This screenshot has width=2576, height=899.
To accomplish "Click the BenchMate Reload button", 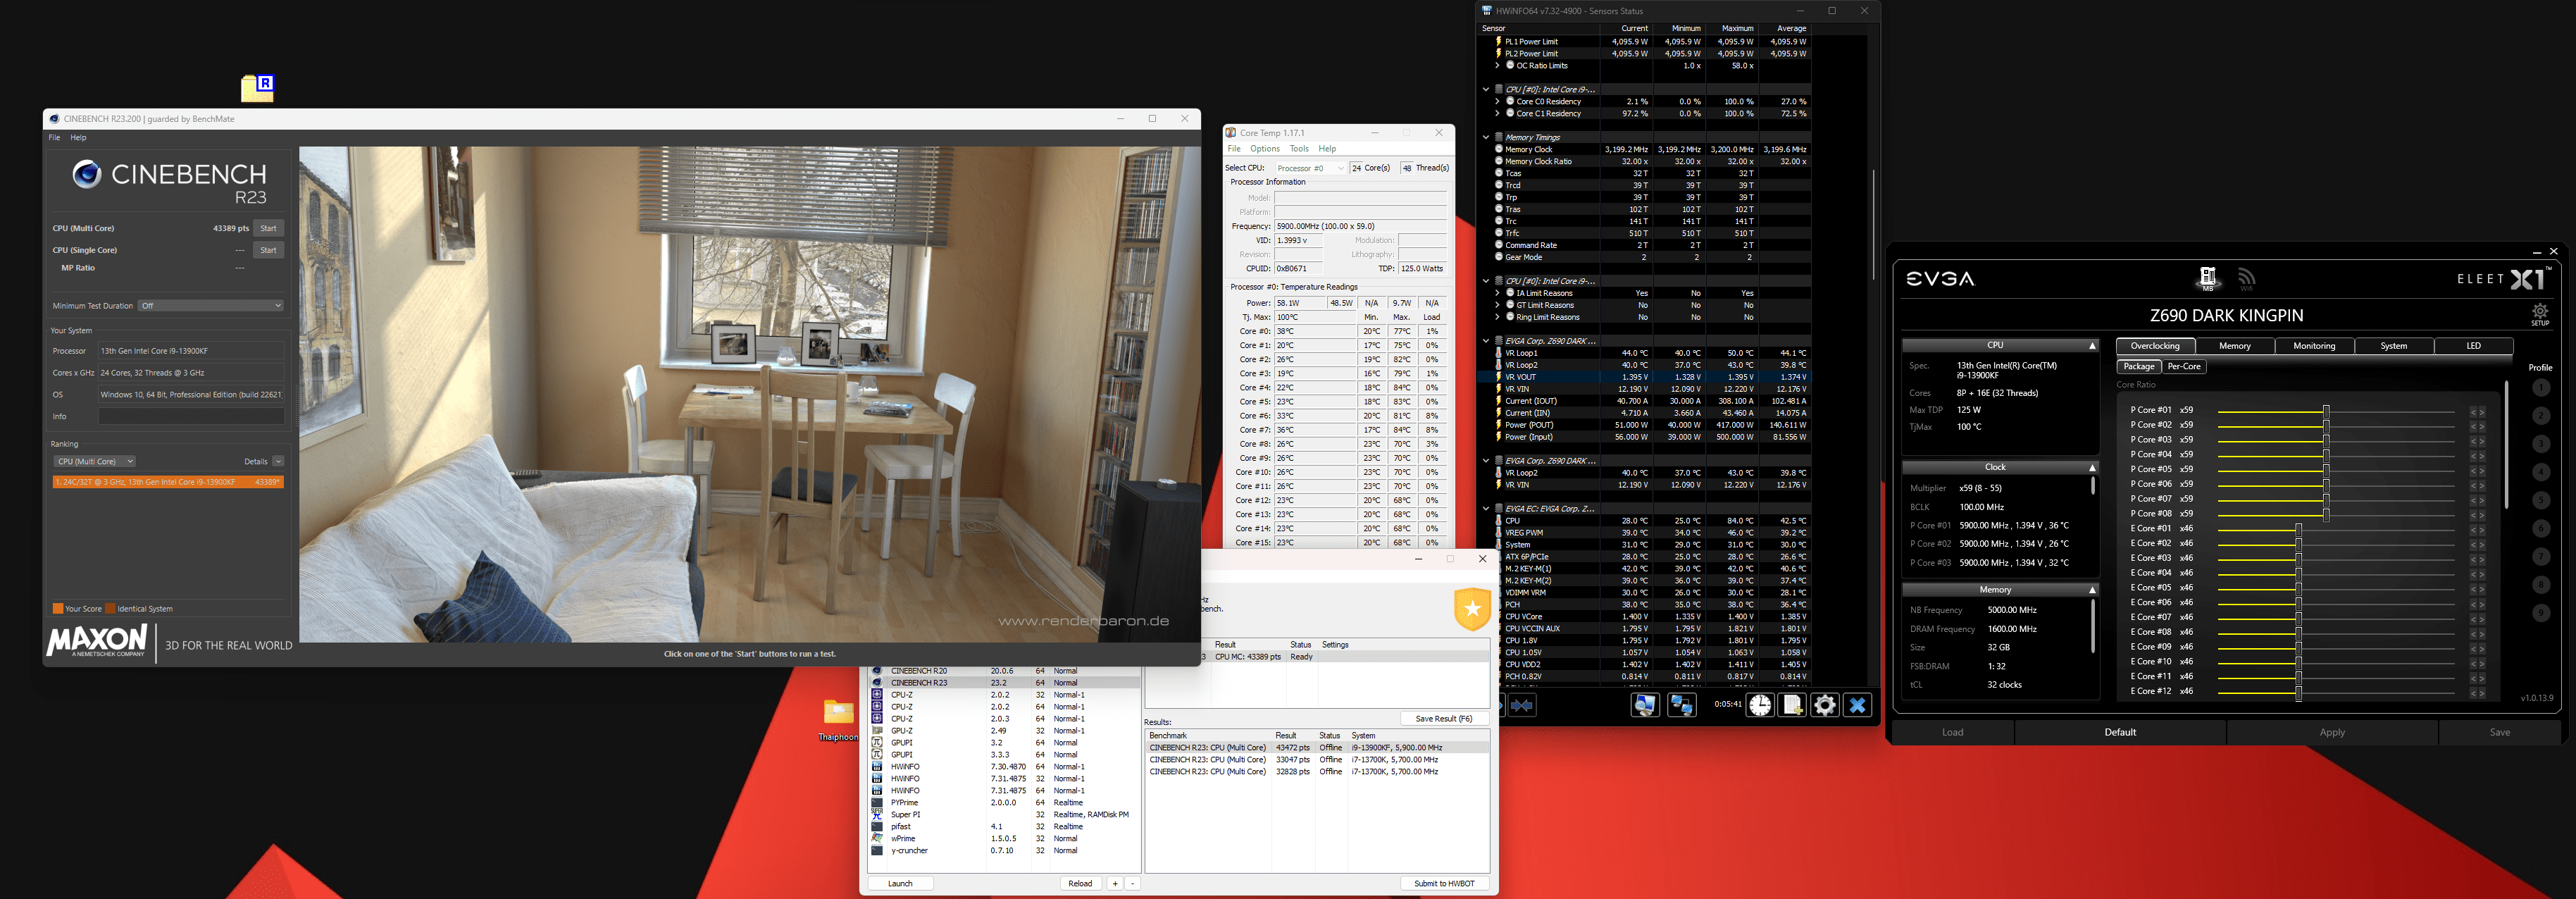I will point(1080,884).
